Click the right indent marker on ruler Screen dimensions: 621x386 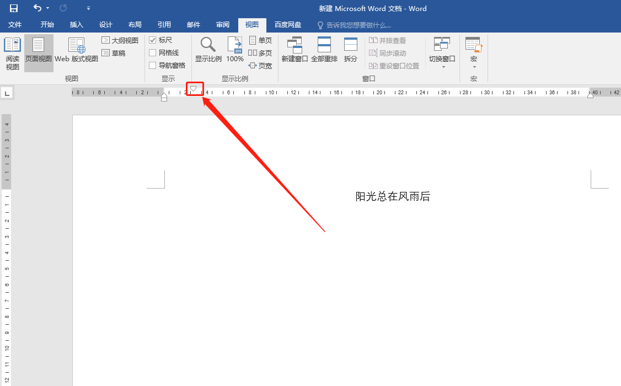(x=590, y=95)
